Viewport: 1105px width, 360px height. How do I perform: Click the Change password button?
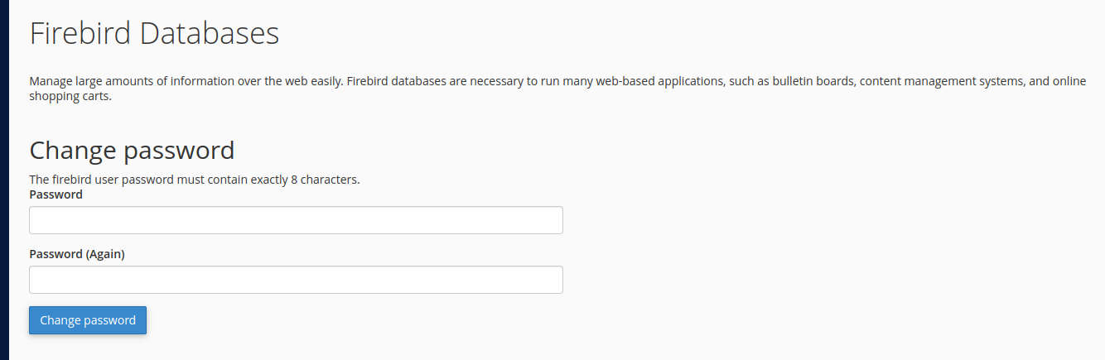pyautogui.click(x=88, y=320)
